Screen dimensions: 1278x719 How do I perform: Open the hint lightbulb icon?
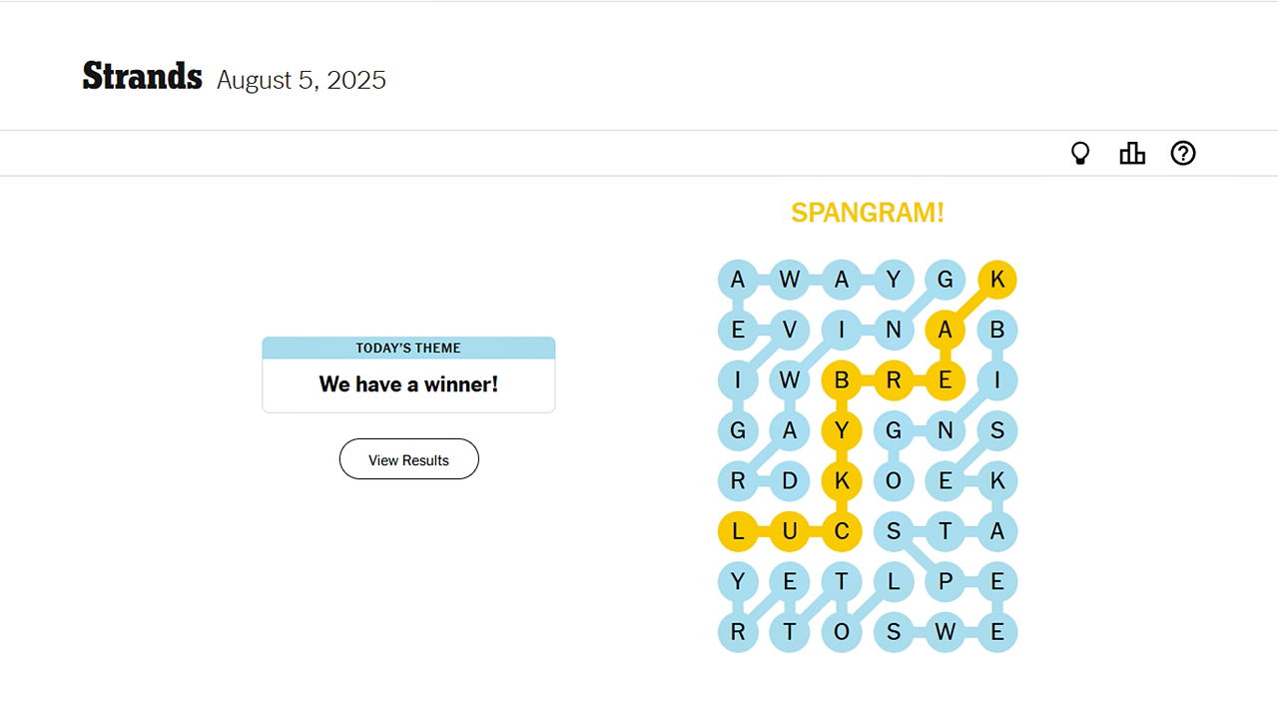1080,153
